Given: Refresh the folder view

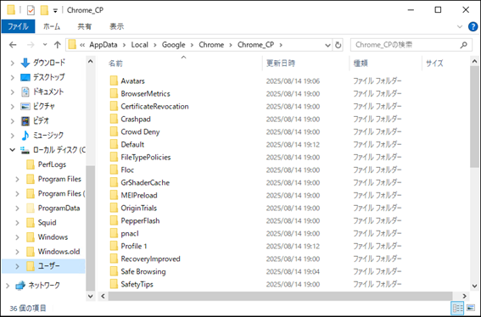Looking at the screenshot, I should (x=338, y=46).
